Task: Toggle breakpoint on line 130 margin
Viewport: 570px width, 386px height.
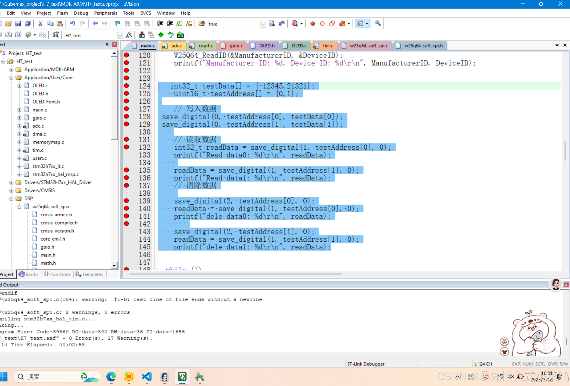Action: click(x=126, y=132)
